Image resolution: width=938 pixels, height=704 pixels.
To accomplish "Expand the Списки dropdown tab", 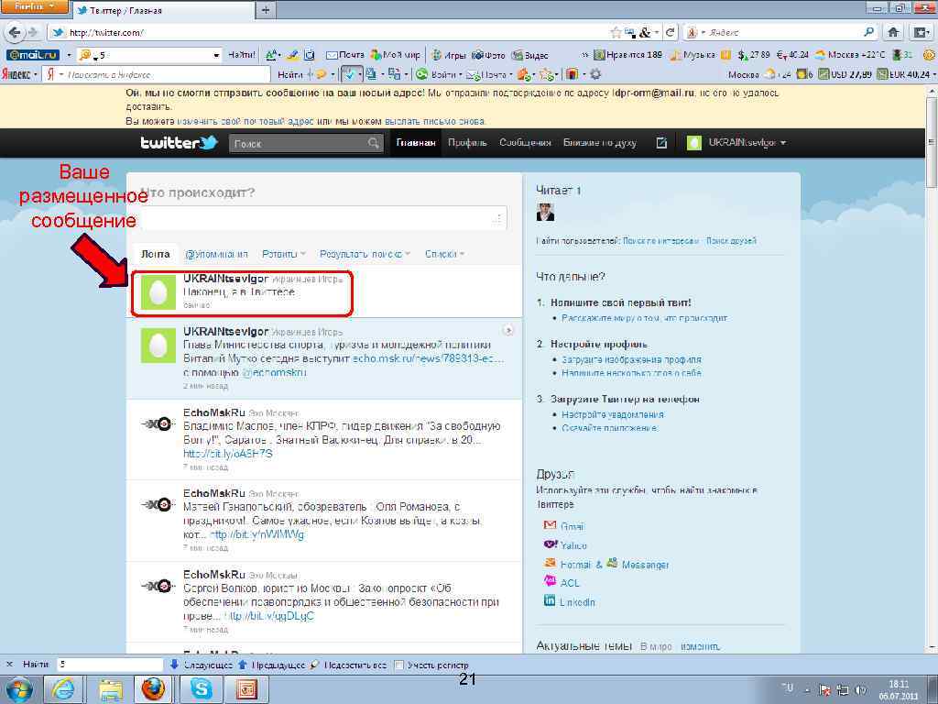I will (x=463, y=254).
